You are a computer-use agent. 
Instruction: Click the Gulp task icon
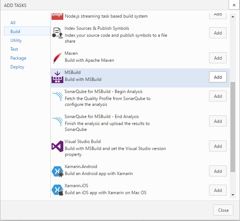[57, 17]
